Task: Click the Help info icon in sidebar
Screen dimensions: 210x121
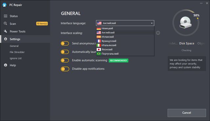Action: coord(6,65)
